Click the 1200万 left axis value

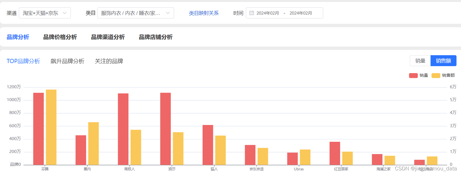14,87
